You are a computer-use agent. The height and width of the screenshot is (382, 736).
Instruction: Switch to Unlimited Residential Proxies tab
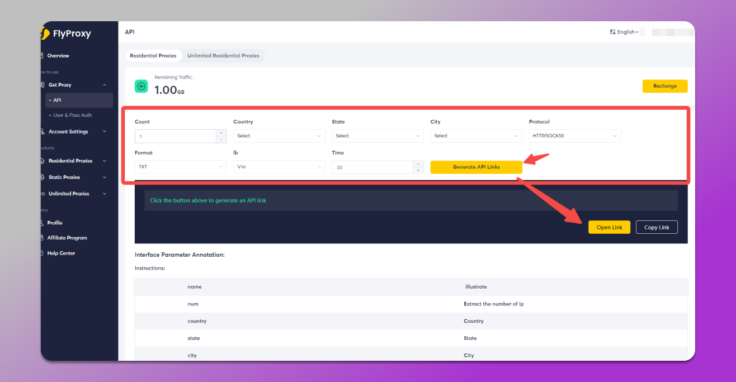[223, 55]
